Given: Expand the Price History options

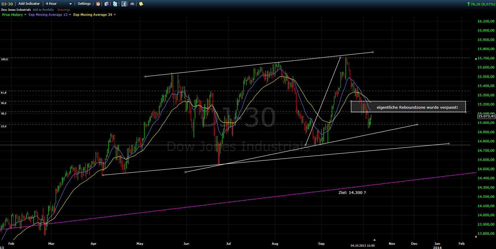Looking at the screenshot, I should (x=25, y=15).
